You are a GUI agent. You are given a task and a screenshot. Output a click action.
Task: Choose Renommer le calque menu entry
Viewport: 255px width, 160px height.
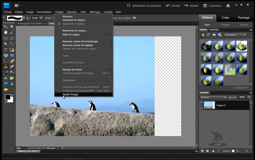point(84,31)
